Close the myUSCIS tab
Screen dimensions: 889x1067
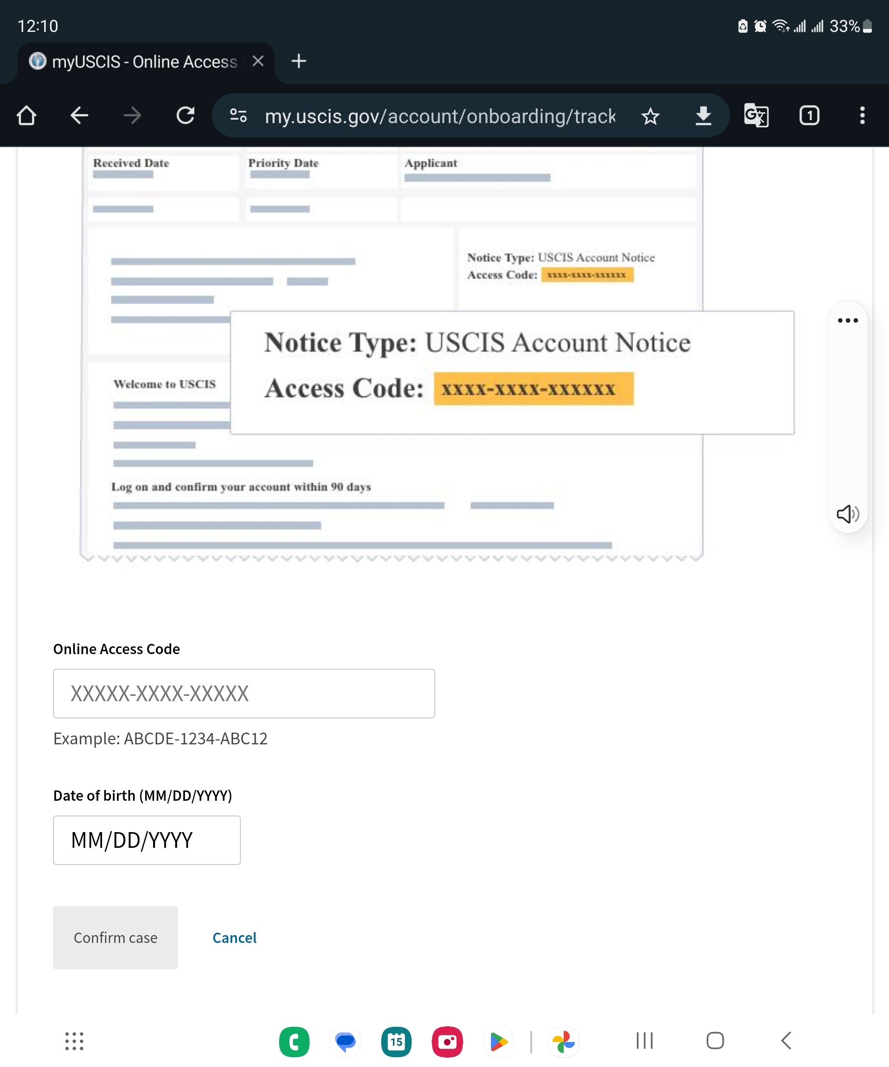pyautogui.click(x=258, y=61)
